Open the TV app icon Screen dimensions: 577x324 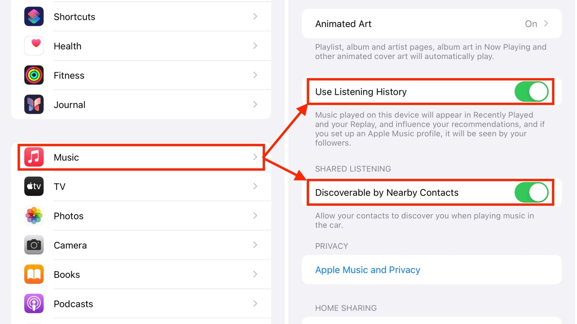pos(34,186)
